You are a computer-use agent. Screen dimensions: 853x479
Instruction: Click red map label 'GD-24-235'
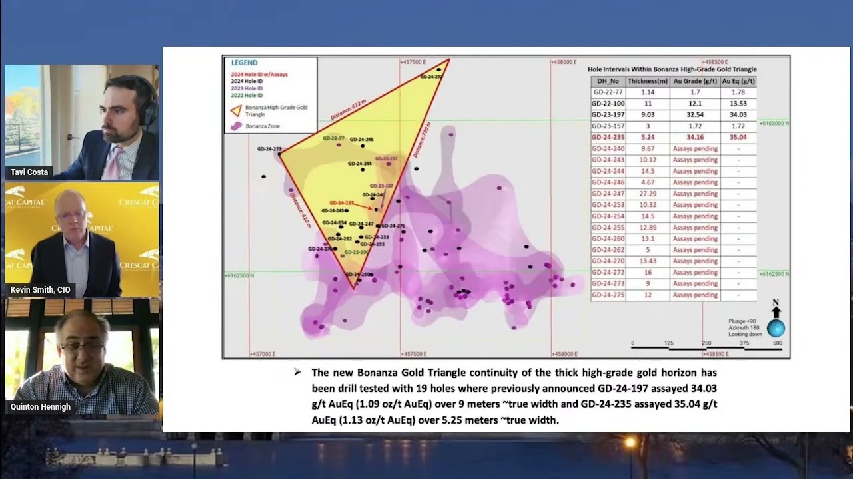341,203
